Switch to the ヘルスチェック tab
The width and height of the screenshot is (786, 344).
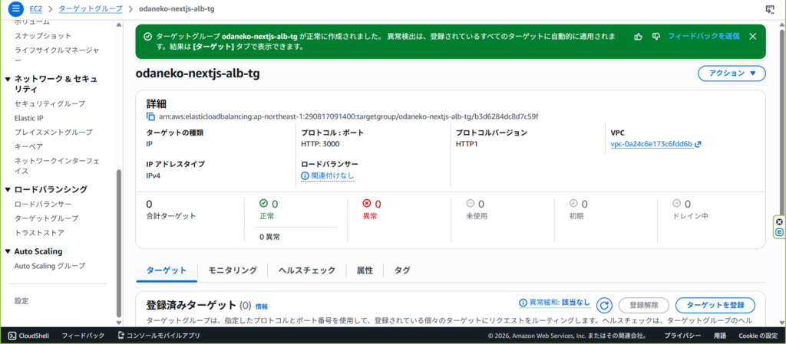(306, 270)
